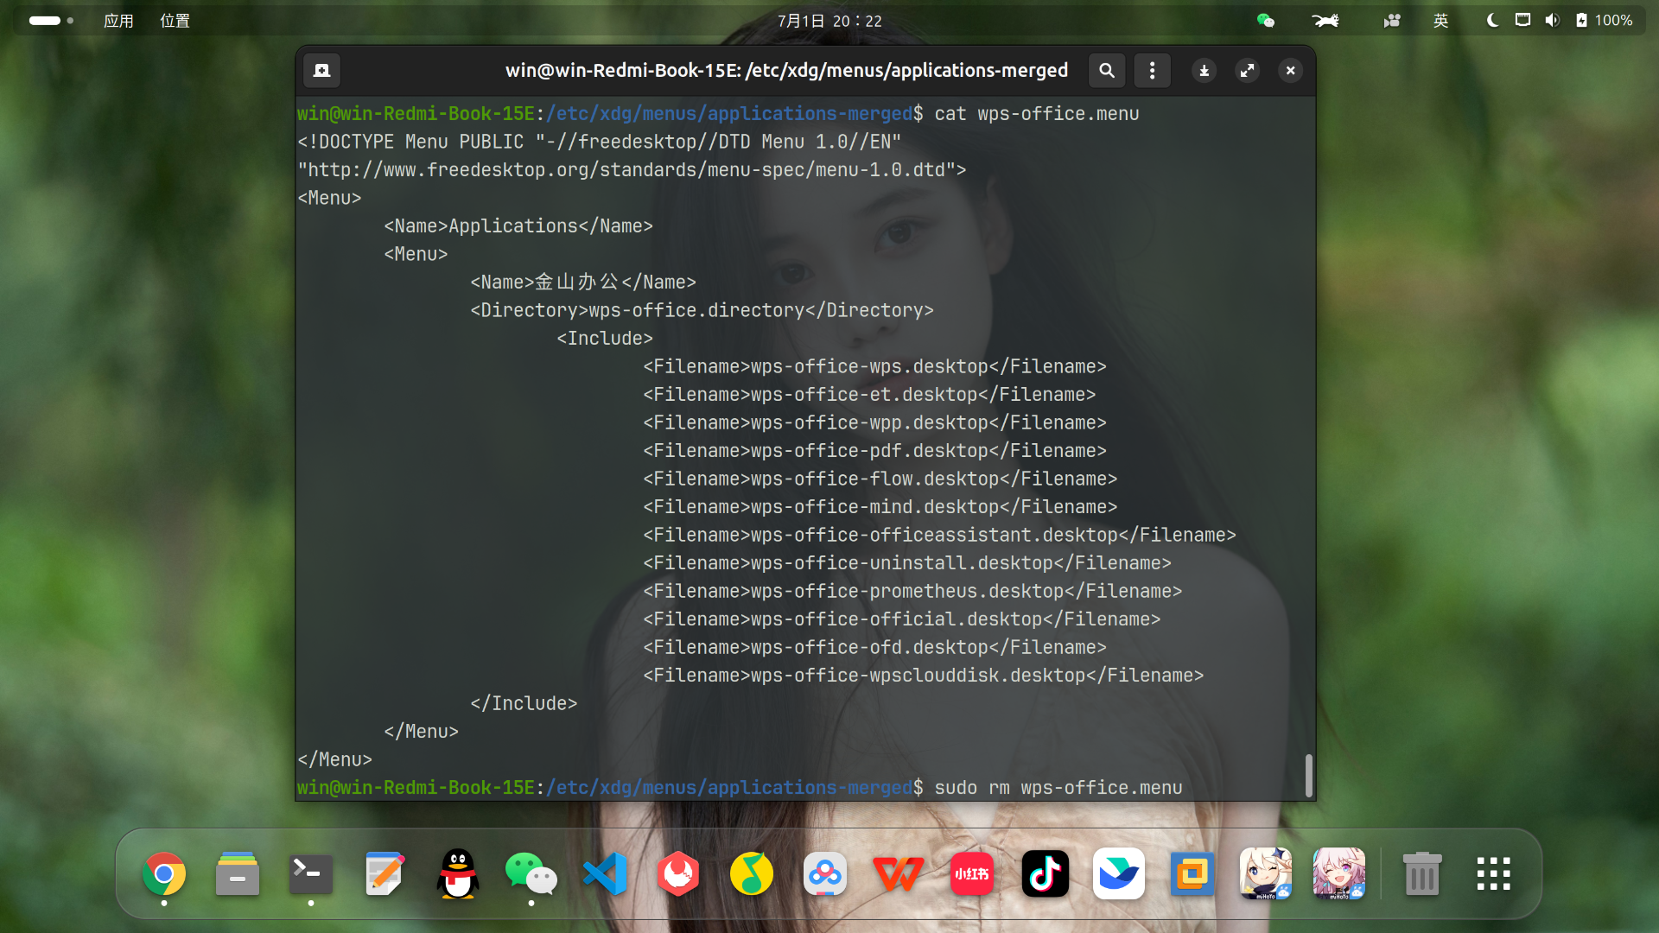This screenshot has height=933, width=1659.
Task: Open volume indicator in top bar
Action: tap(1552, 20)
